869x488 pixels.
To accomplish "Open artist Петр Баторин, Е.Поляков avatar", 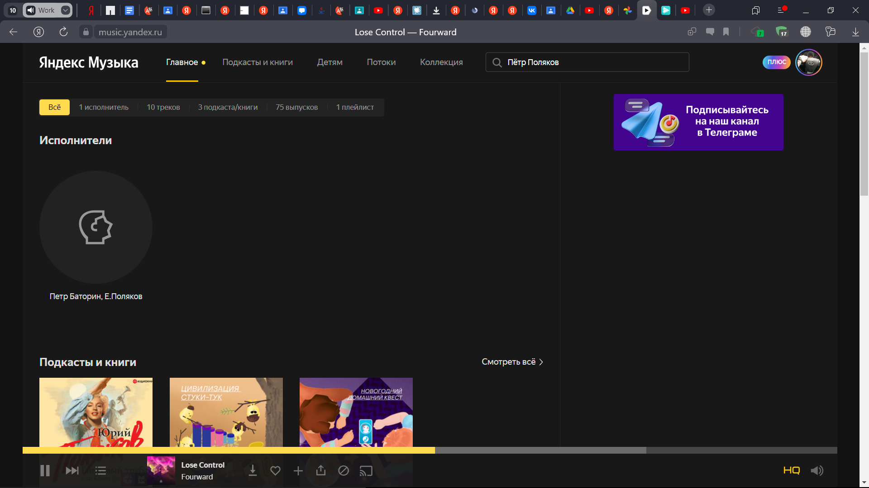I will (96, 227).
